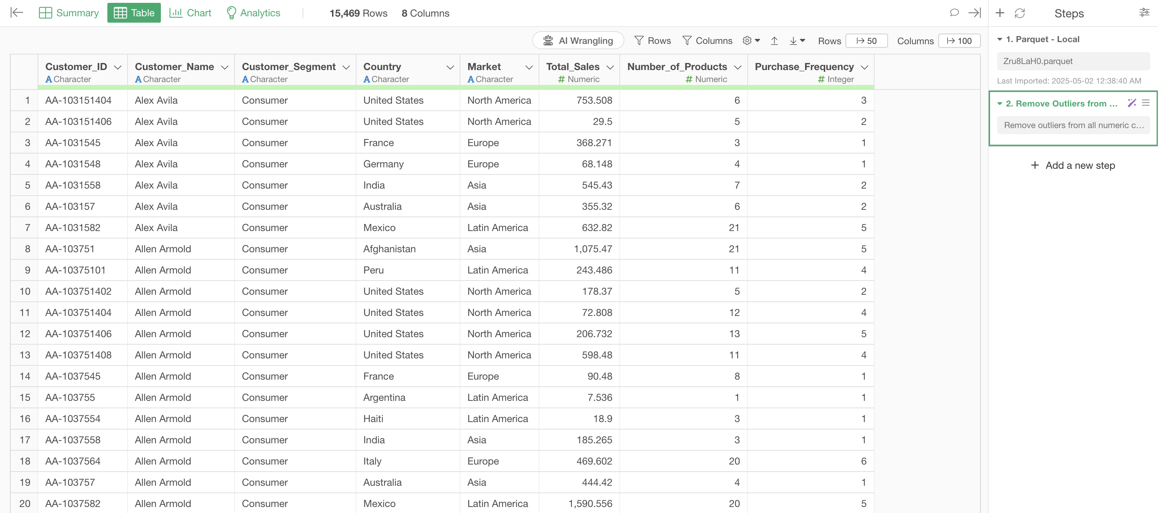Screen dimensions: 1158x513
Task: Open the gear settings dropdown in the toolbar
Action: point(751,41)
